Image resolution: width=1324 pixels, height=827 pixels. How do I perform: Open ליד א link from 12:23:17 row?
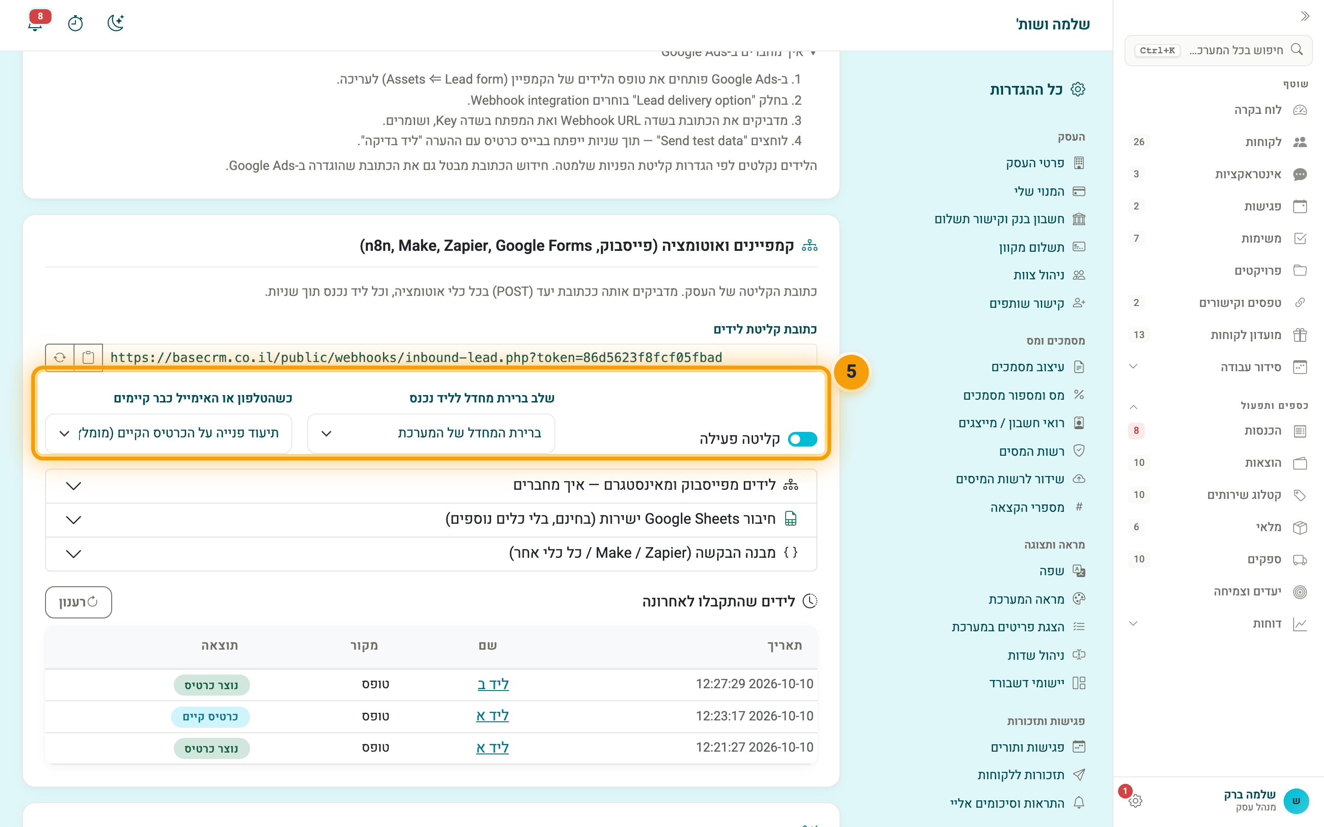pyautogui.click(x=492, y=716)
